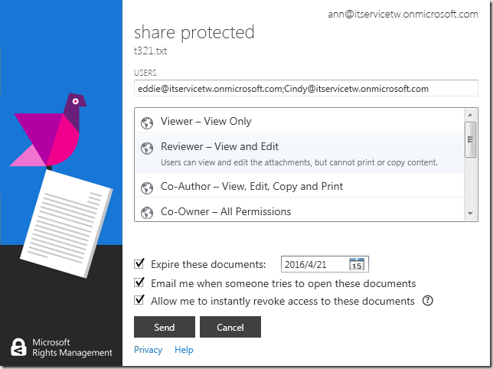Click the globe icon beside Reviewer – View and Edit
Screen dimensions: 493x369
[148, 148]
